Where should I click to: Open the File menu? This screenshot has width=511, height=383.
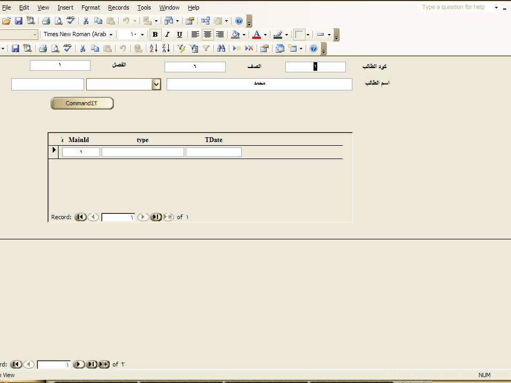pyautogui.click(x=6, y=7)
